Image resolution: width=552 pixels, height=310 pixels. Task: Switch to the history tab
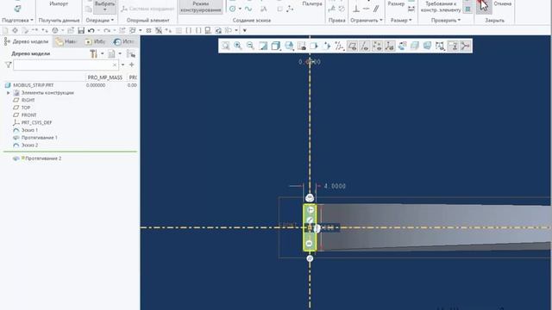[x=123, y=41]
